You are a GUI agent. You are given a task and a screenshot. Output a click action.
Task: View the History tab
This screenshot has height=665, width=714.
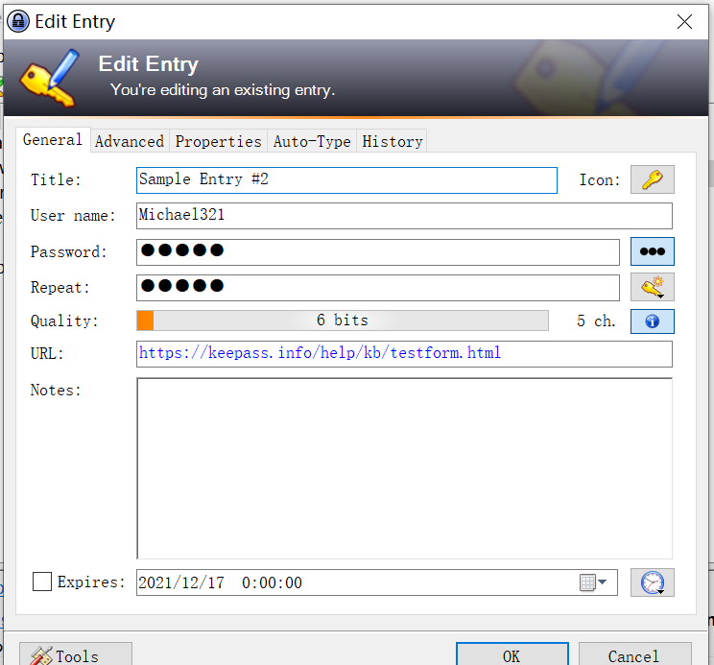[393, 142]
